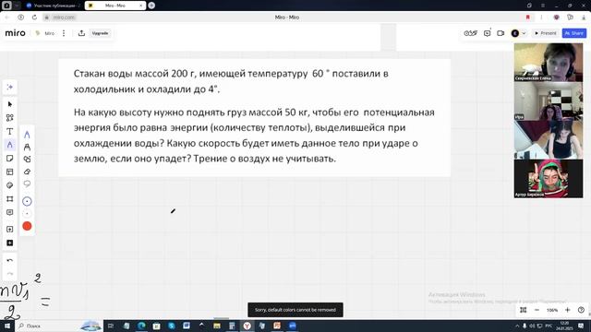Image resolution: width=591 pixels, height=332 pixels.
Task: Open Help question mark icon
Action: pos(581,310)
